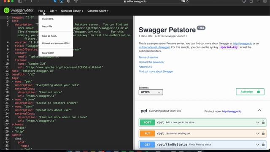Open the Safari sidebar toggle icon
270x152 pixels.
[20, 1]
